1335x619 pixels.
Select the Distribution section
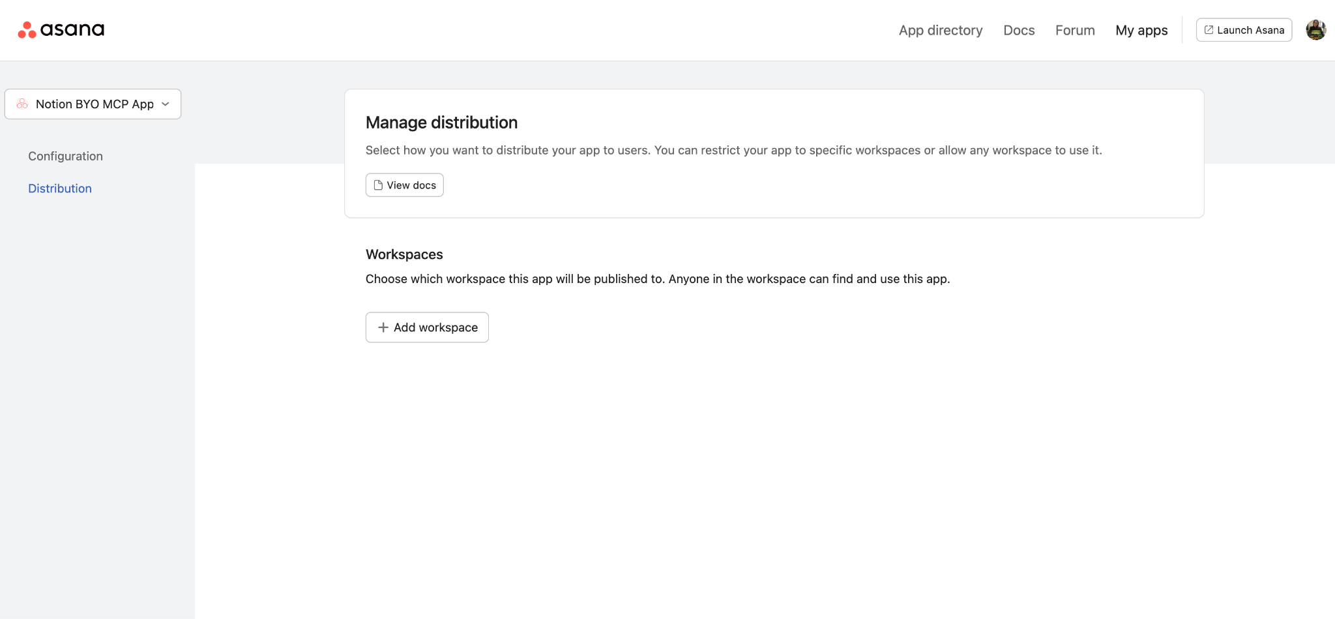(60, 189)
